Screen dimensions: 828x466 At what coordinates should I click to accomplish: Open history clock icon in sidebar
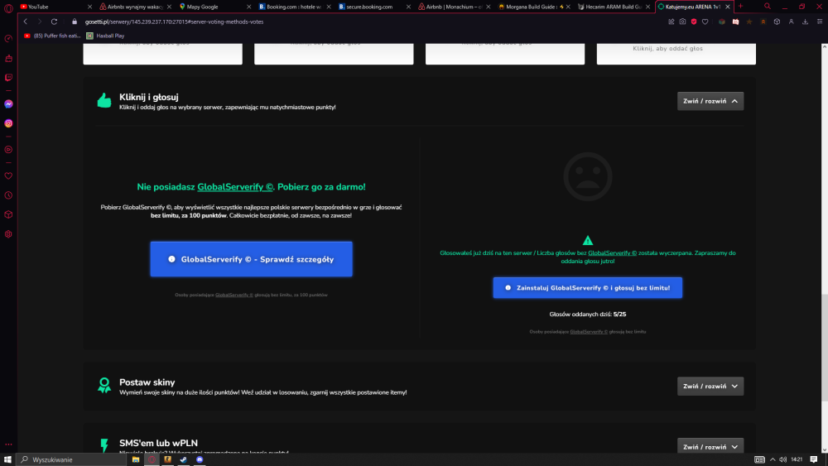pos(8,195)
